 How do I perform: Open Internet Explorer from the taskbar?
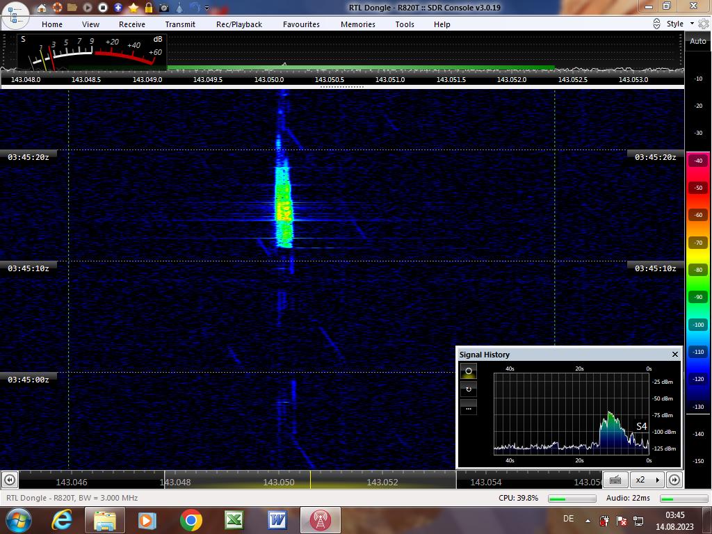pyautogui.click(x=62, y=520)
